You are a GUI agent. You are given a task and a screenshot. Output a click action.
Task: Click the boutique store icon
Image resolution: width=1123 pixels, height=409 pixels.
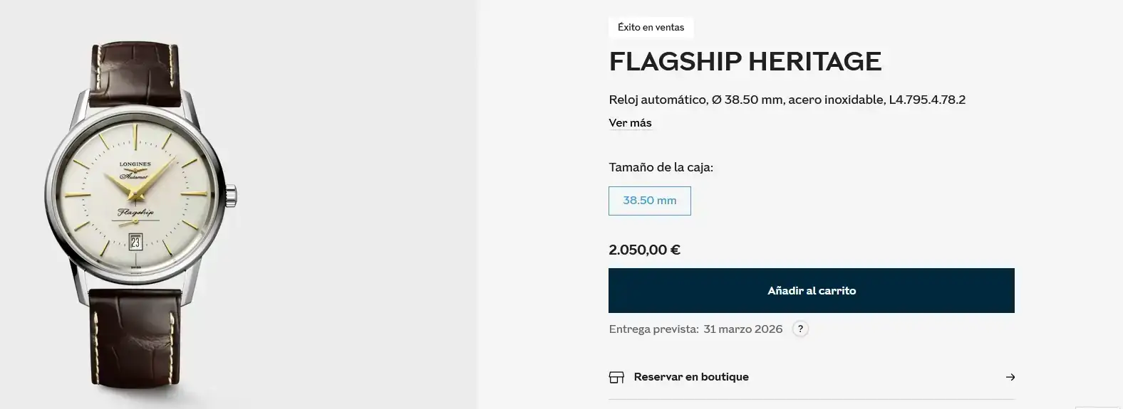(616, 377)
